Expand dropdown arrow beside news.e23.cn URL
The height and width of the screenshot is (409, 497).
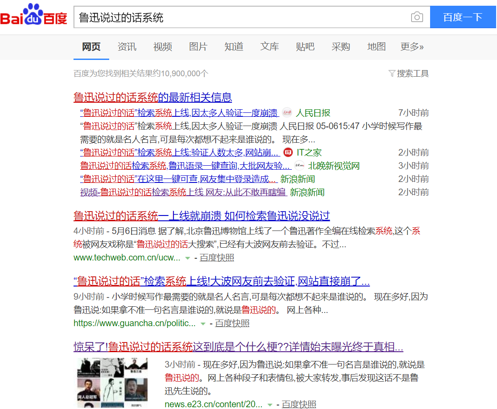pyautogui.click(x=270, y=405)
